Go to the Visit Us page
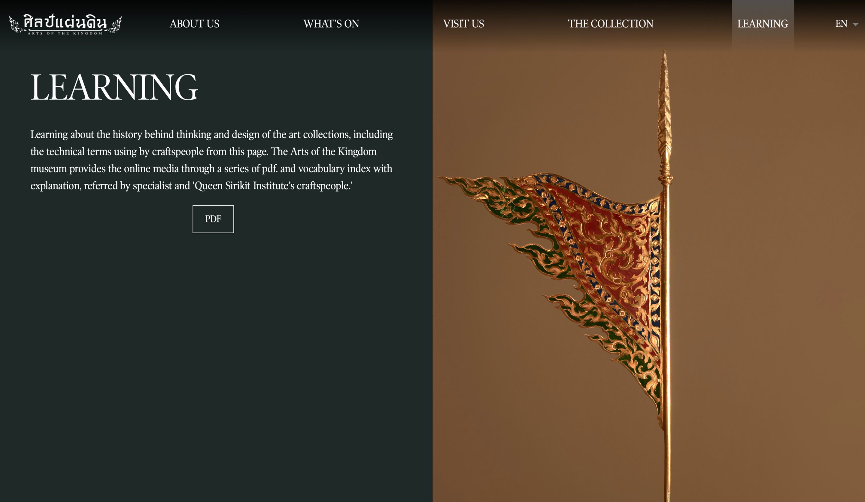This screenshot has width=865, height=502. (x=463, y=24)
